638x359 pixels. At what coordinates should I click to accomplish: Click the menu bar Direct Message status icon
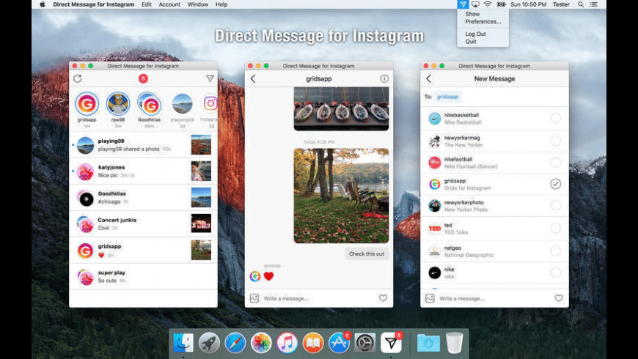tap(463, 4)
